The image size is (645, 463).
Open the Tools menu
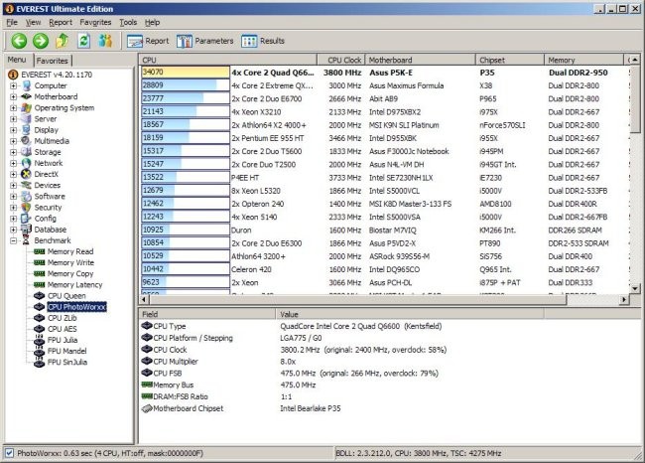click(x=128, y=22)
